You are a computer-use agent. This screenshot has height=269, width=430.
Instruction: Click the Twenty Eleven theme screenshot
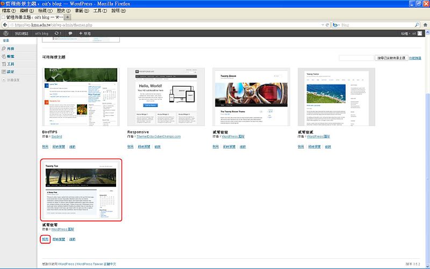[x=251, y=97]
